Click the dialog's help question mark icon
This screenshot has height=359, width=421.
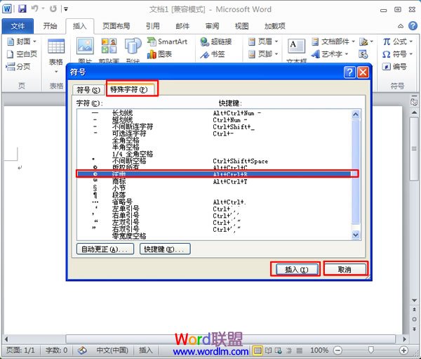349,72
